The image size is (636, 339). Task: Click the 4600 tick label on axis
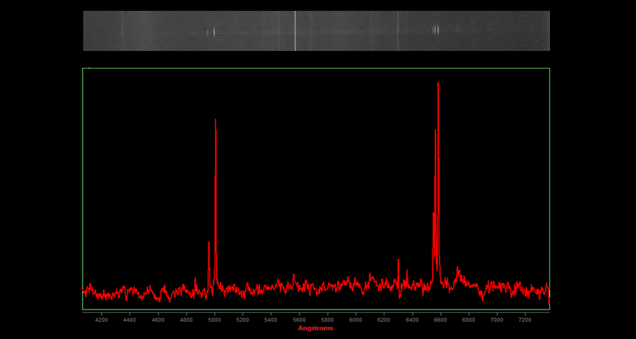point(158,320)
